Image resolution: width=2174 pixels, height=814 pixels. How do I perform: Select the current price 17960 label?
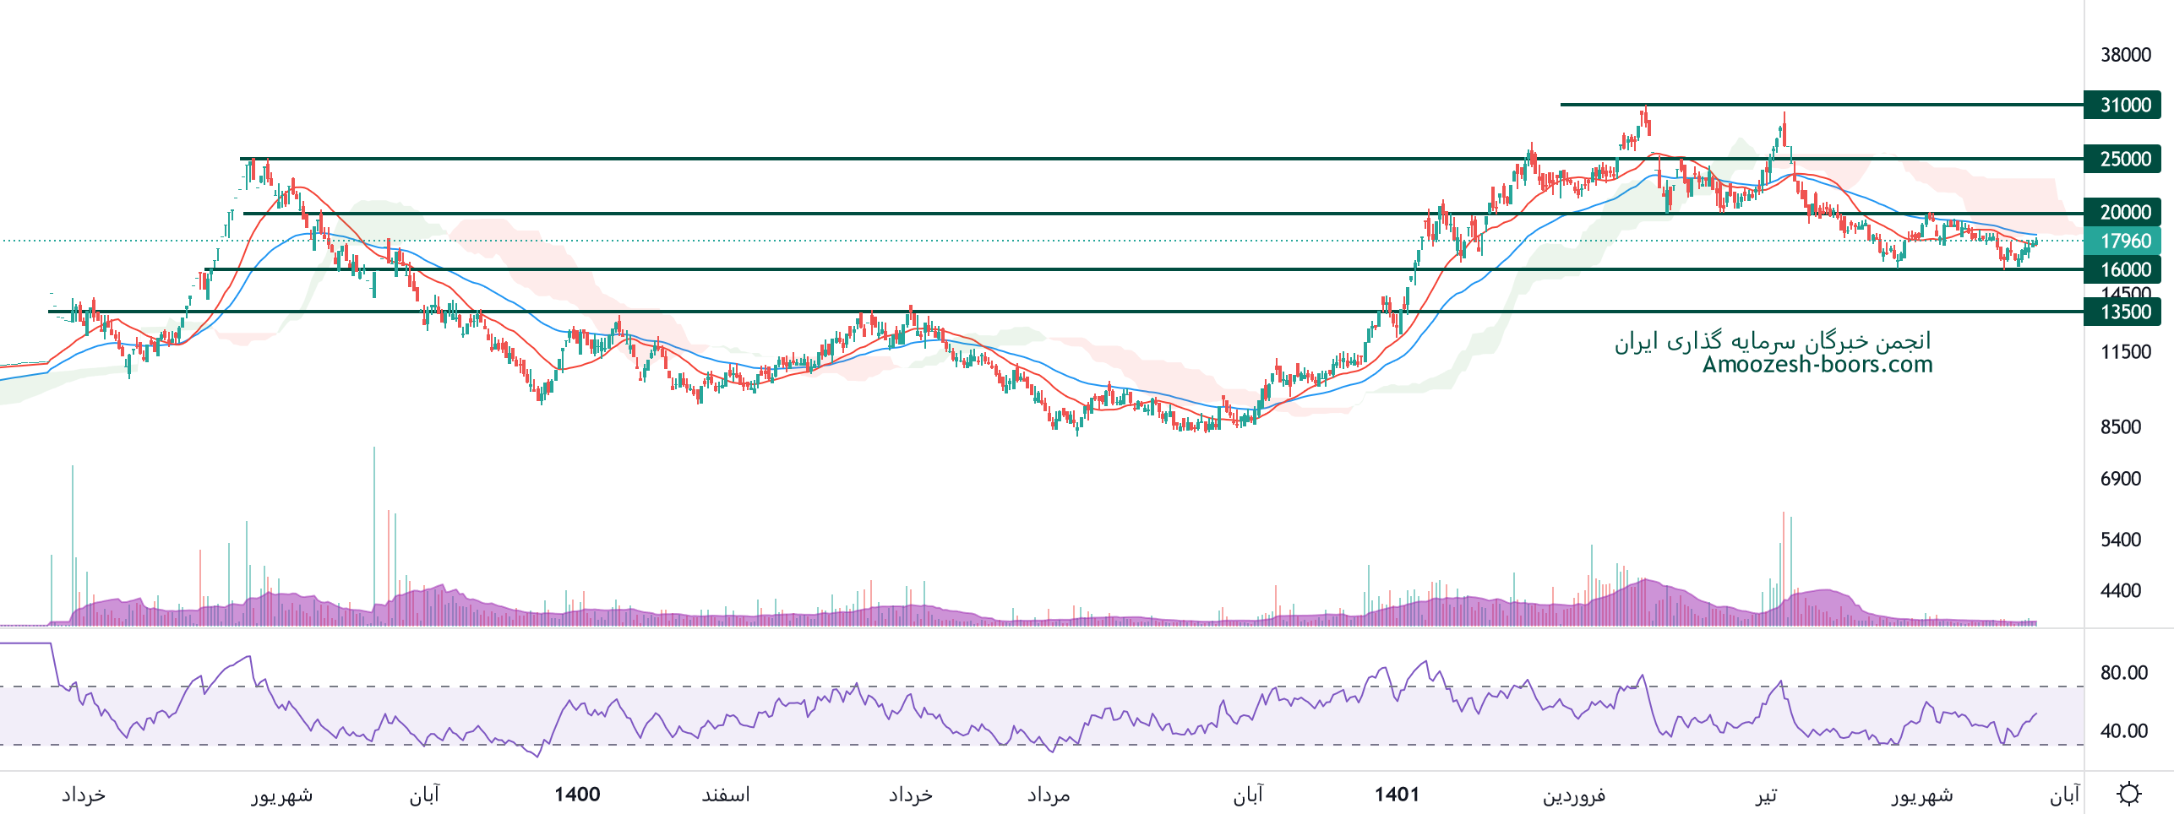pyautogui.click(x=2124, y=241)
